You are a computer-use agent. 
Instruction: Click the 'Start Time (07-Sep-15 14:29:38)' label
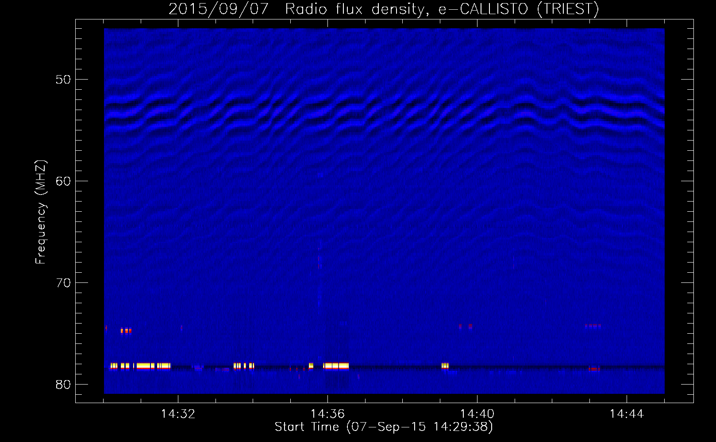point(384,427)
